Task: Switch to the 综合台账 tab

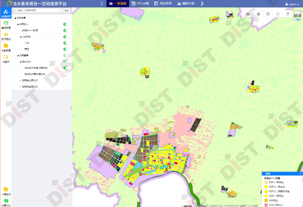Action: coord(140,4)
